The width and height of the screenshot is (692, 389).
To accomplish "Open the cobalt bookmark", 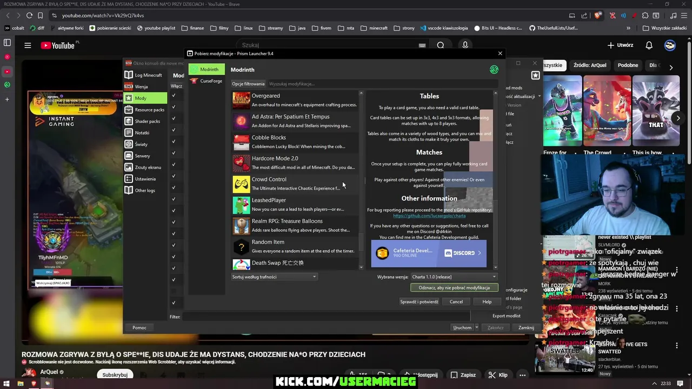I will point(14,28).
